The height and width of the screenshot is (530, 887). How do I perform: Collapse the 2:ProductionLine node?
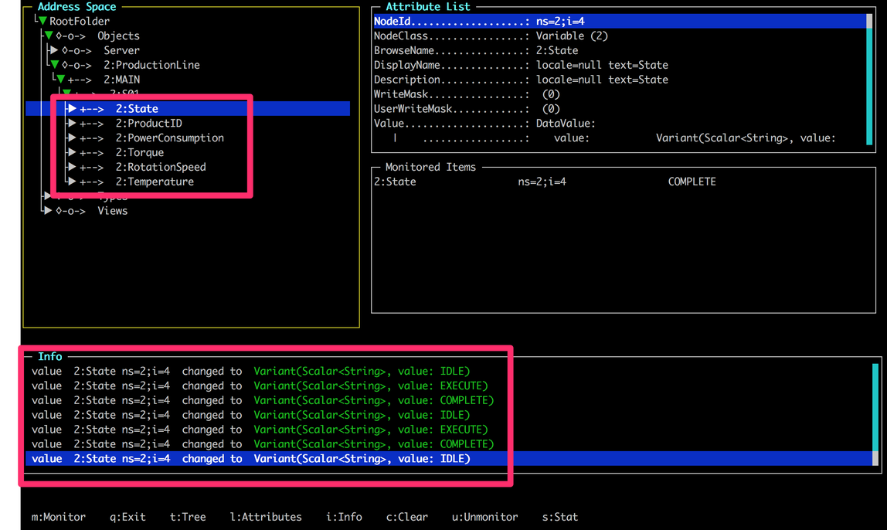[55, 65]
